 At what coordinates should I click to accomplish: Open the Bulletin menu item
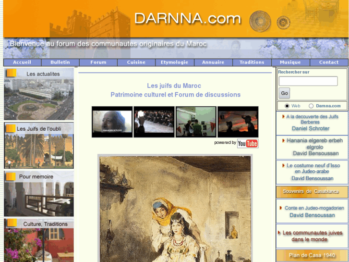[x=60, y=62]
